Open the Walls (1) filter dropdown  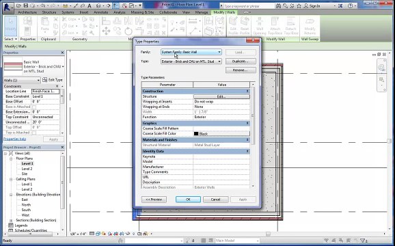(38, 81)
